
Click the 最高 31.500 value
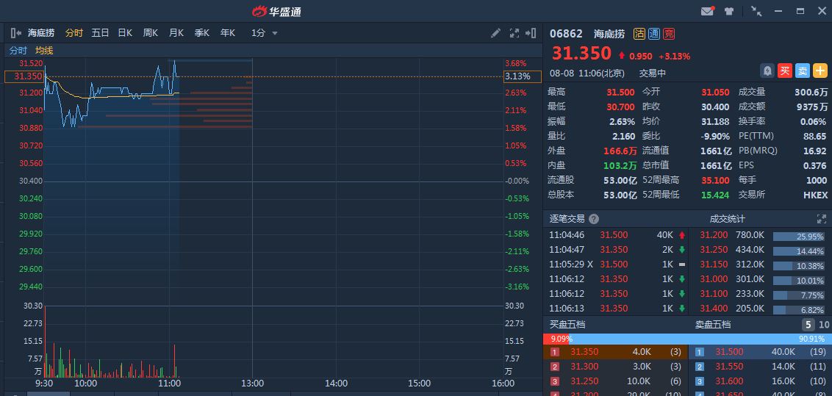[620, 93]
